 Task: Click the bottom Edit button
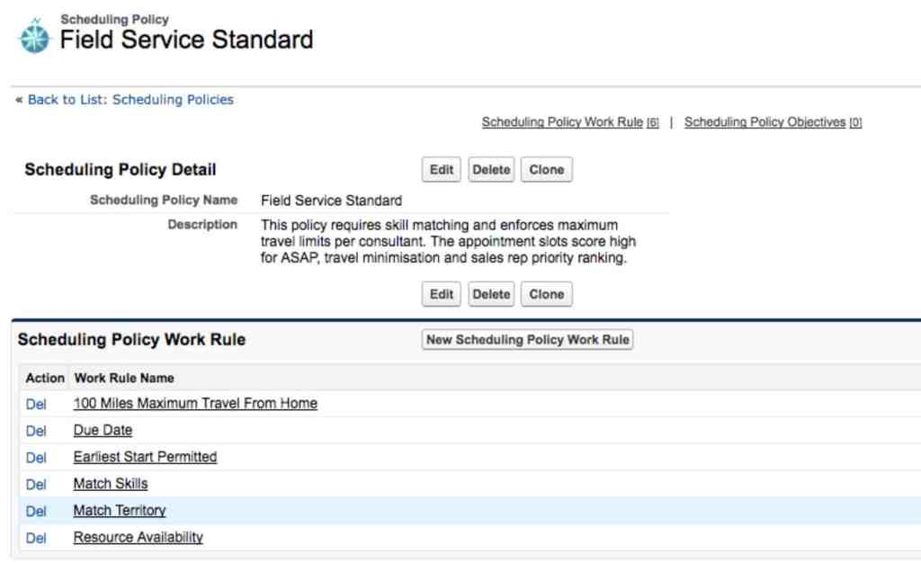tap(442, 294)
